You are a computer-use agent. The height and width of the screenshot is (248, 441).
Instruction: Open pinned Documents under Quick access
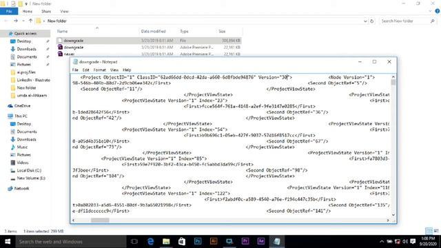pos(27,56)
